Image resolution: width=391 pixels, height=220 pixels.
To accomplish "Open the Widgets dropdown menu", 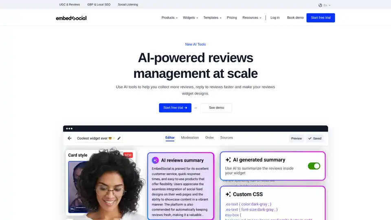I will [x=190, y=18].
